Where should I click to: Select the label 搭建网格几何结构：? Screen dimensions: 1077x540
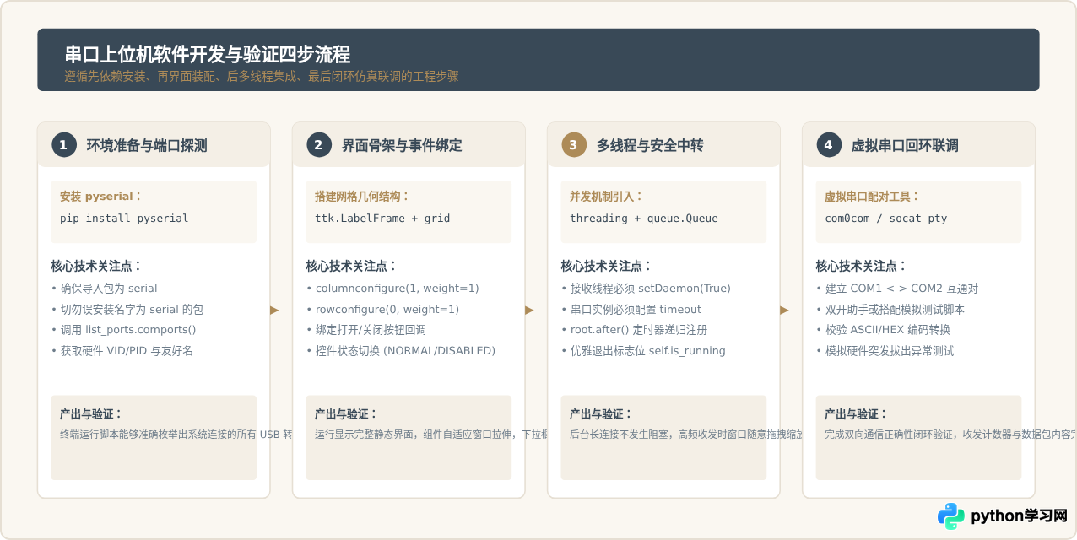point(363,197)
